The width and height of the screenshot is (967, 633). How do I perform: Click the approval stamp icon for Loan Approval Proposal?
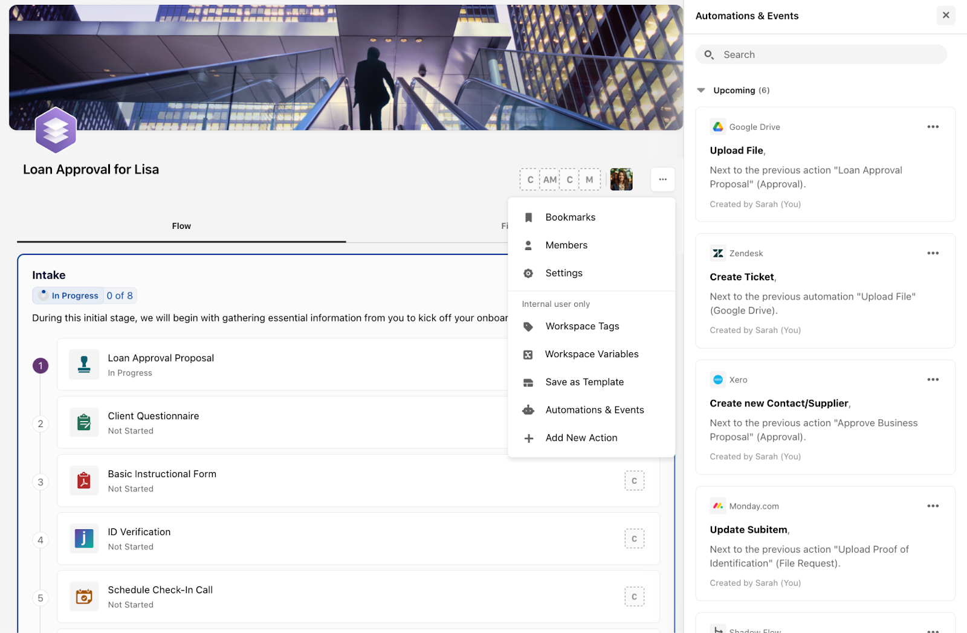point(84,364)
